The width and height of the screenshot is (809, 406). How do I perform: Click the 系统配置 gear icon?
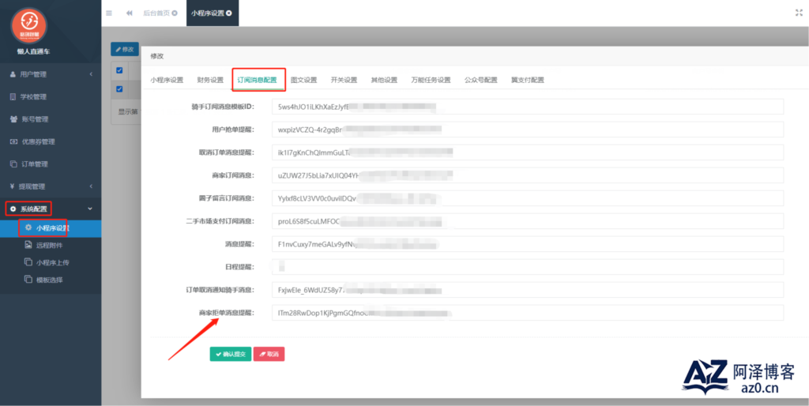[x=13, y=209]
